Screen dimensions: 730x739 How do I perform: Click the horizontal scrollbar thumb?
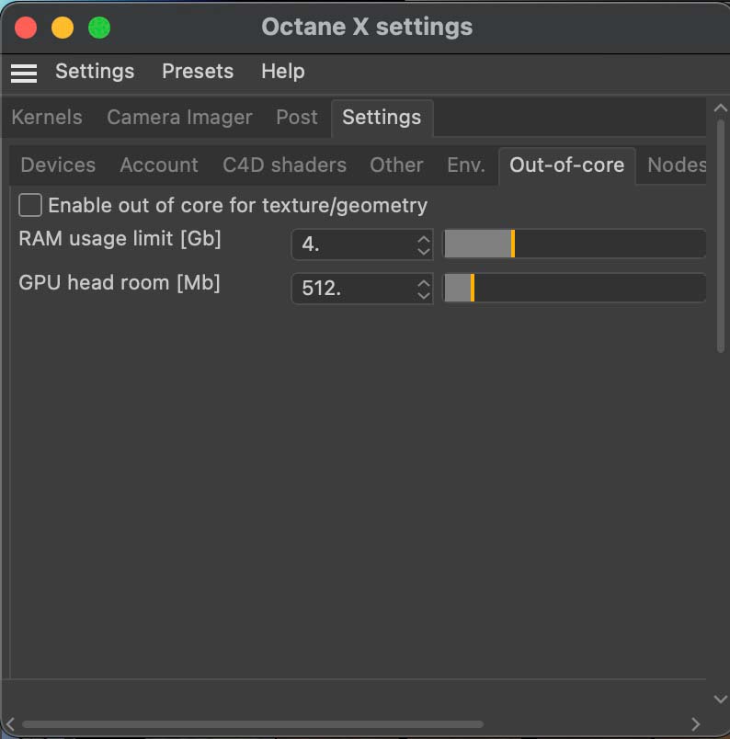coord(253,724)
